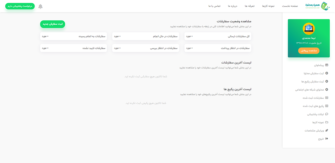Click درخواست پشتیبانی دارم button
This screenshot has width=335, height=163.
[20, 6]
